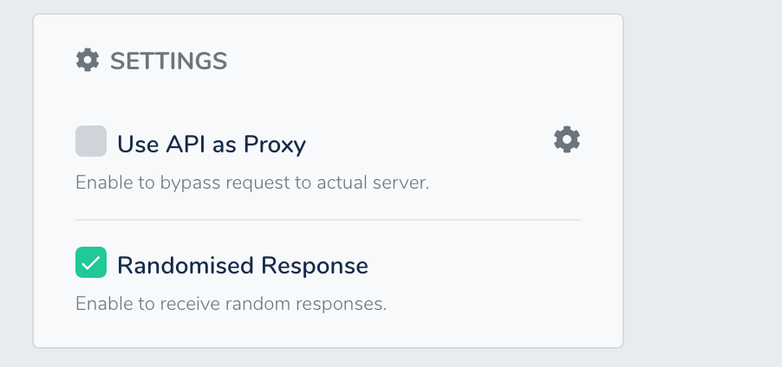Tick the empty grey box for API proxy
The width and height of the screenshot is (782, 367).
tap(91, 141)
